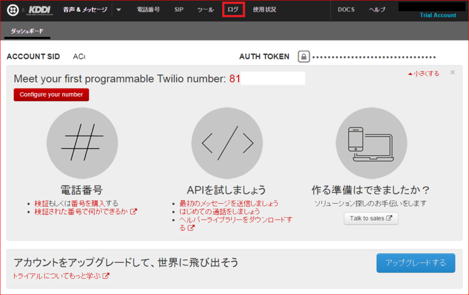This screenshot has width=469, height=295.
Task: Open はじめての通話をしましょう link
Action: click(x=219, y=211)
